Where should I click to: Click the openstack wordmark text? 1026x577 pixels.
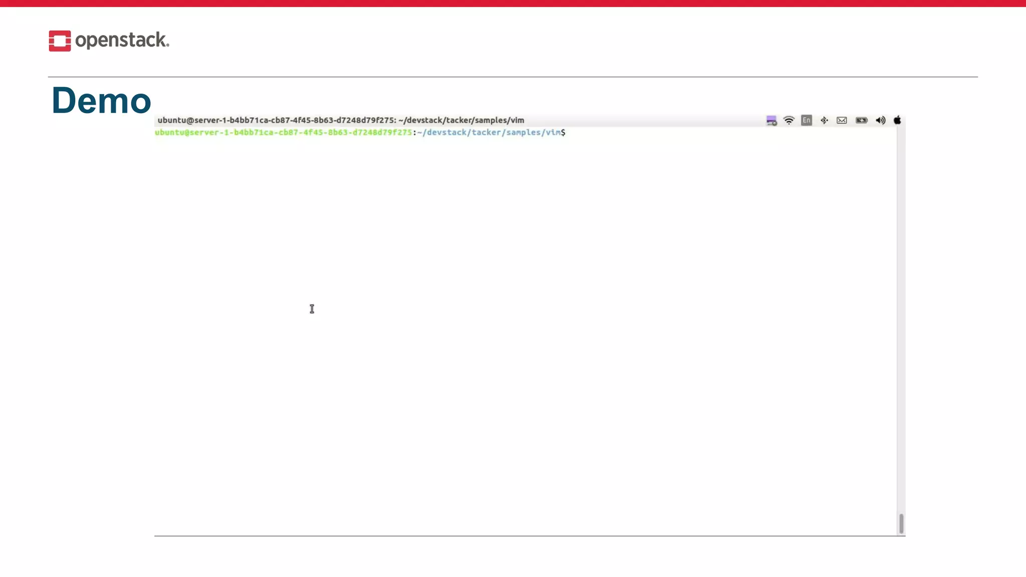tap(122, 40)
